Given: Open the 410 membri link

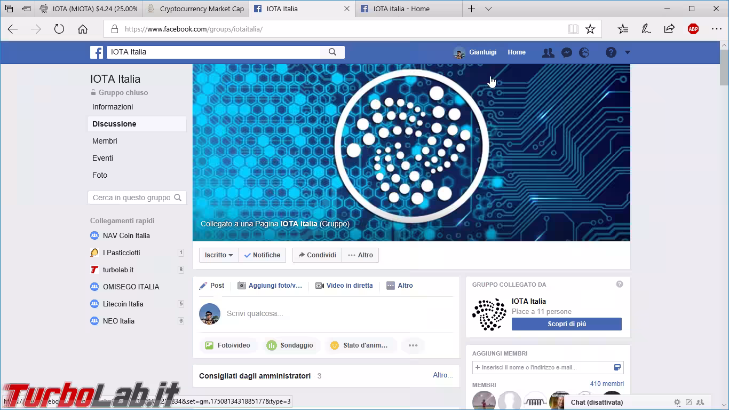Looking at the screenshot, I should click(x=607, y=384).
